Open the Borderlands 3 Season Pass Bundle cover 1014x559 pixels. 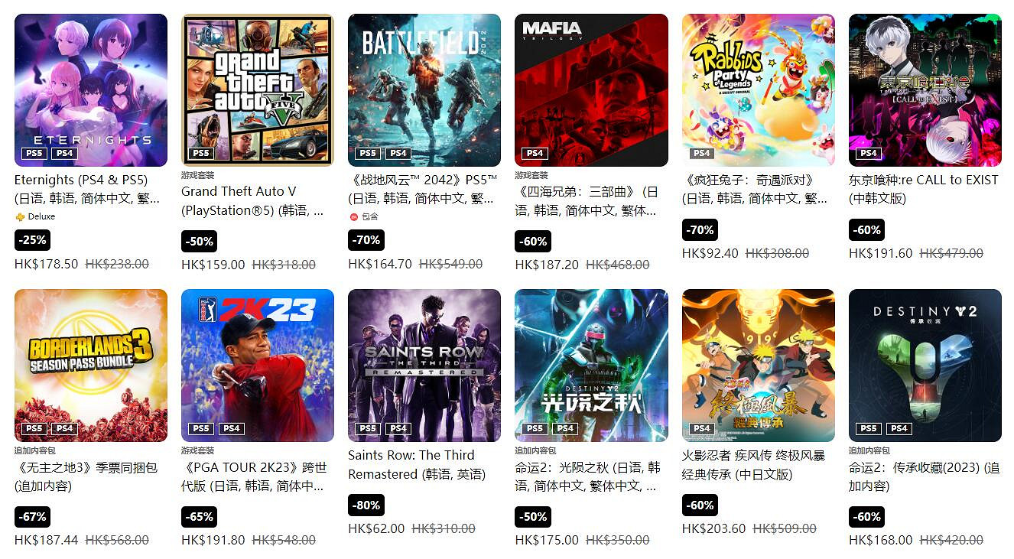pyautogui.click(x=91, y=366)
